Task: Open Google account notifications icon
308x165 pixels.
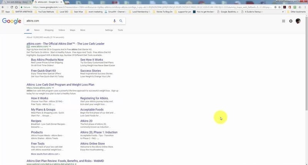Action: (291, 21)
